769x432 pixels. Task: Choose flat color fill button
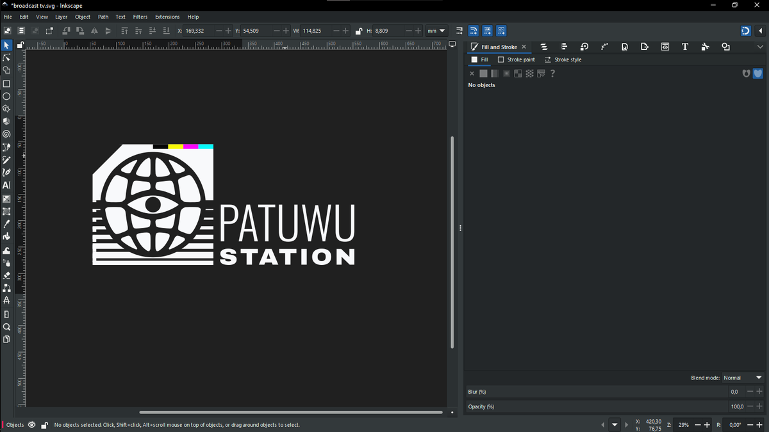point(483,74)
